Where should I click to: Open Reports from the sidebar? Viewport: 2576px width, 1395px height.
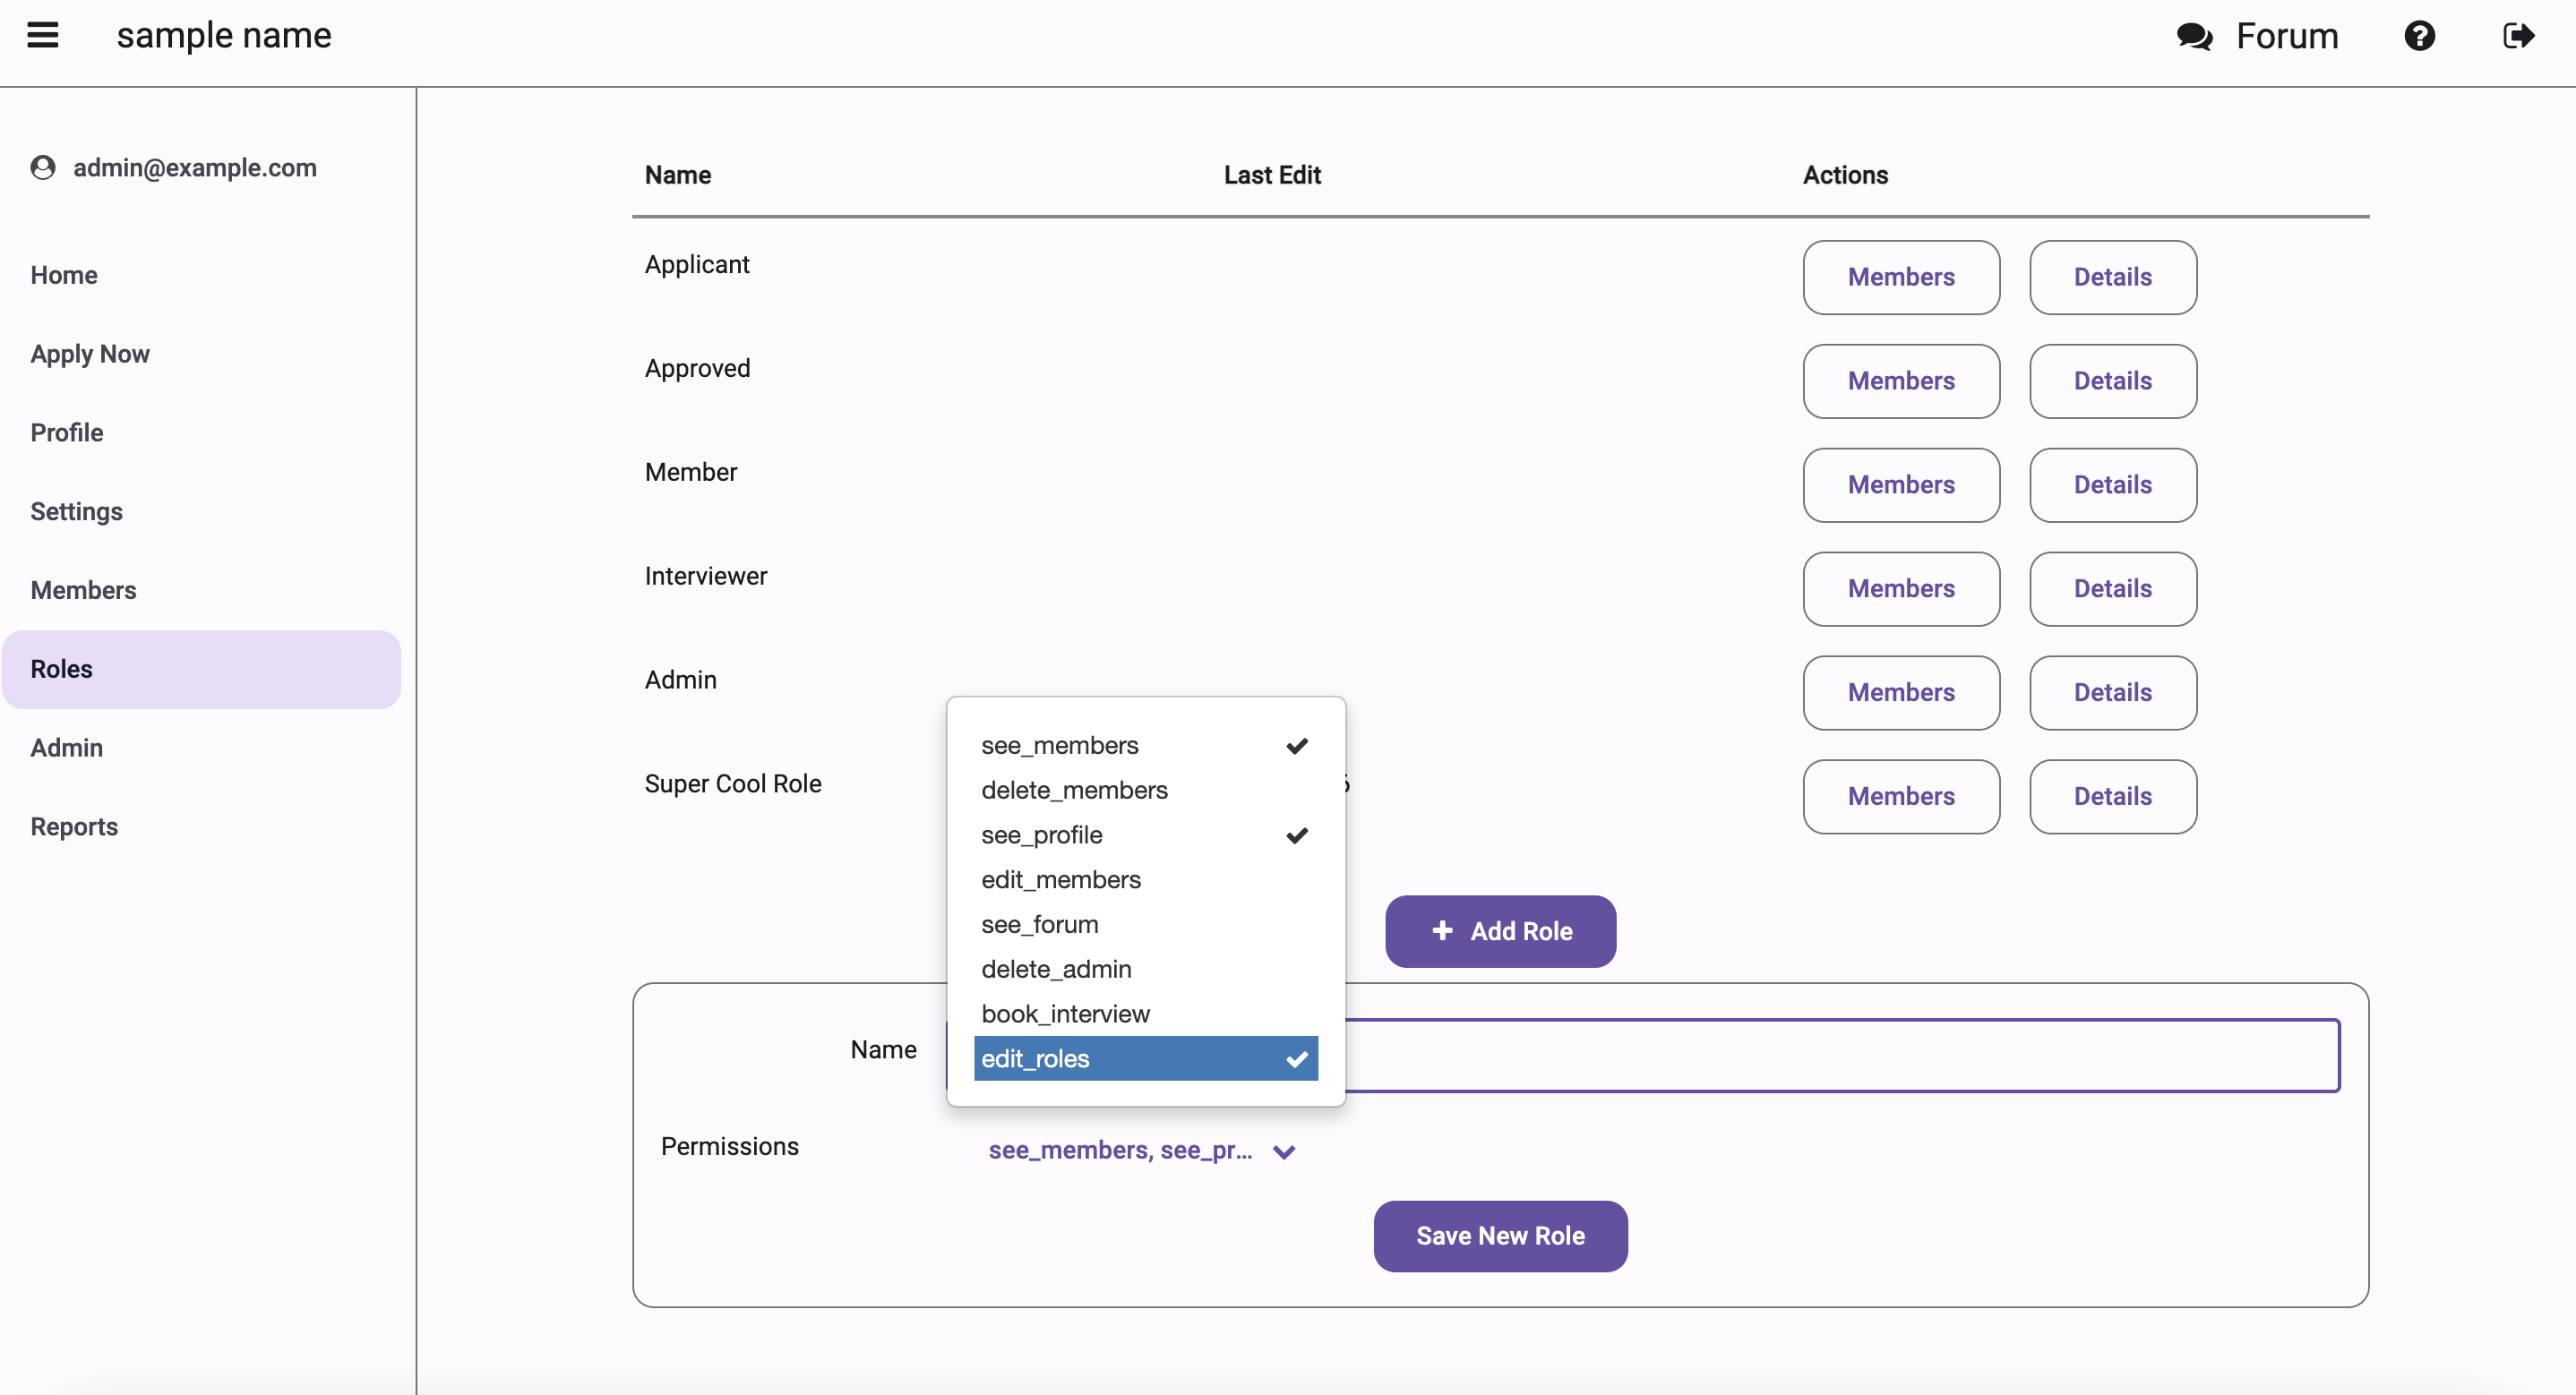coord(201,827)
